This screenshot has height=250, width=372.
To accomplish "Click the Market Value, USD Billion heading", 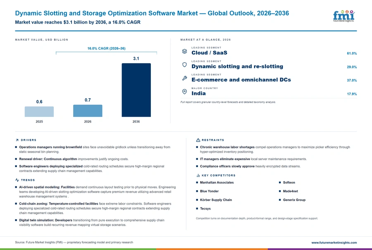I will coord(41,40).
